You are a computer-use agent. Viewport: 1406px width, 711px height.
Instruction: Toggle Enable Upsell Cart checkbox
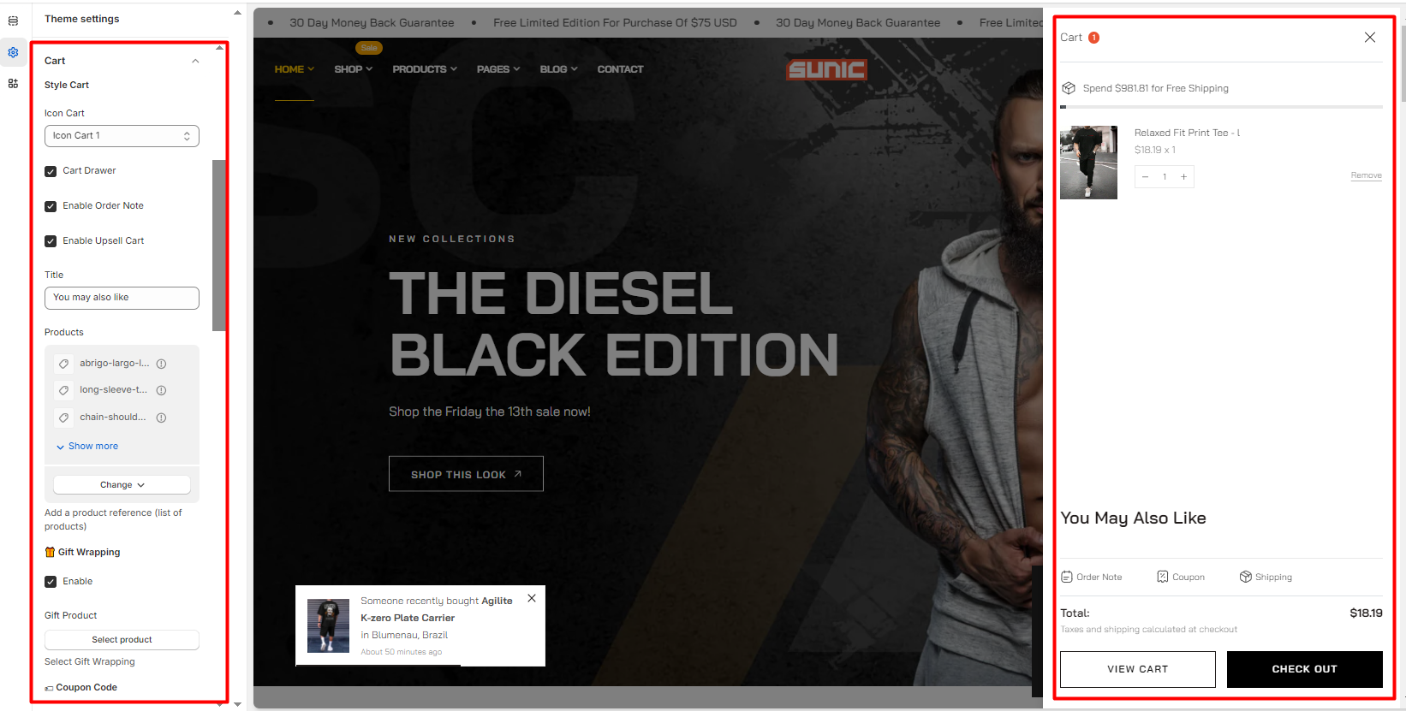(x=51, y=241)
